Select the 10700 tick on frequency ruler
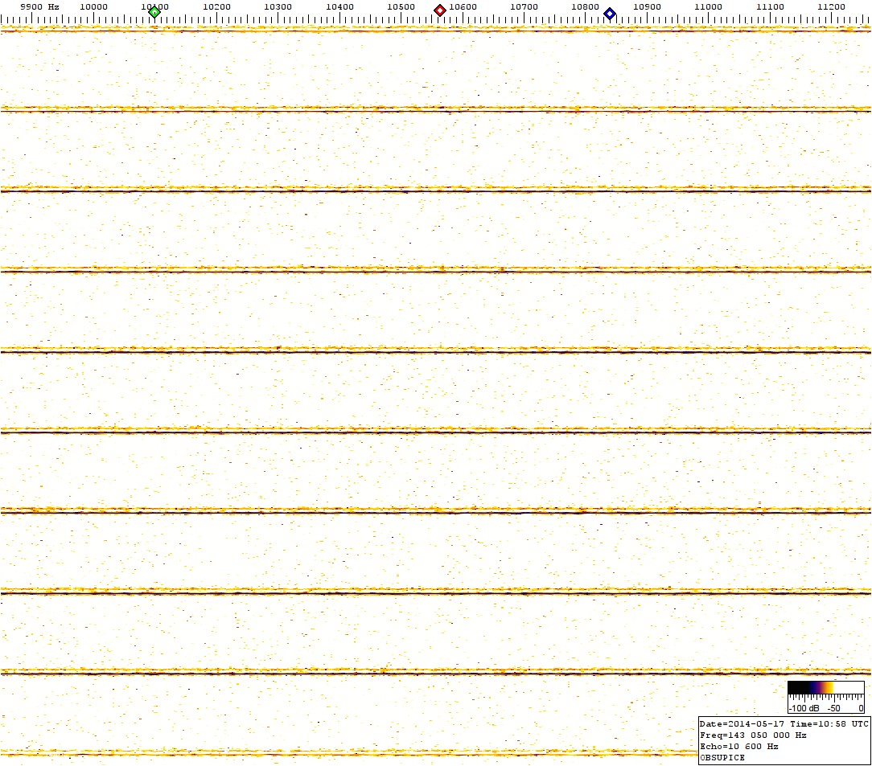Viewport: 872px width, 766px height. pyautogui.click(x=524, y=6)
